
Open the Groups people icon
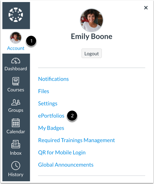[x=16, y=102]
